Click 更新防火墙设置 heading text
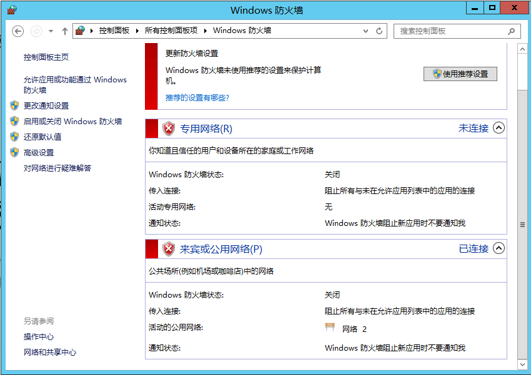Screen dimensions: 531x375 tap(192, 54)
